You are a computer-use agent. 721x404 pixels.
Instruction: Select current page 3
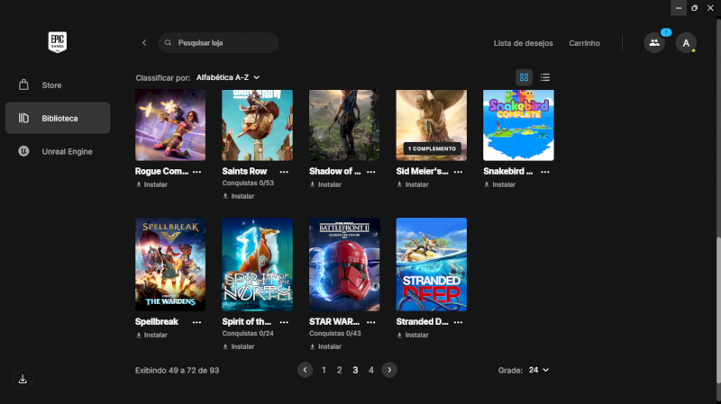355,370
